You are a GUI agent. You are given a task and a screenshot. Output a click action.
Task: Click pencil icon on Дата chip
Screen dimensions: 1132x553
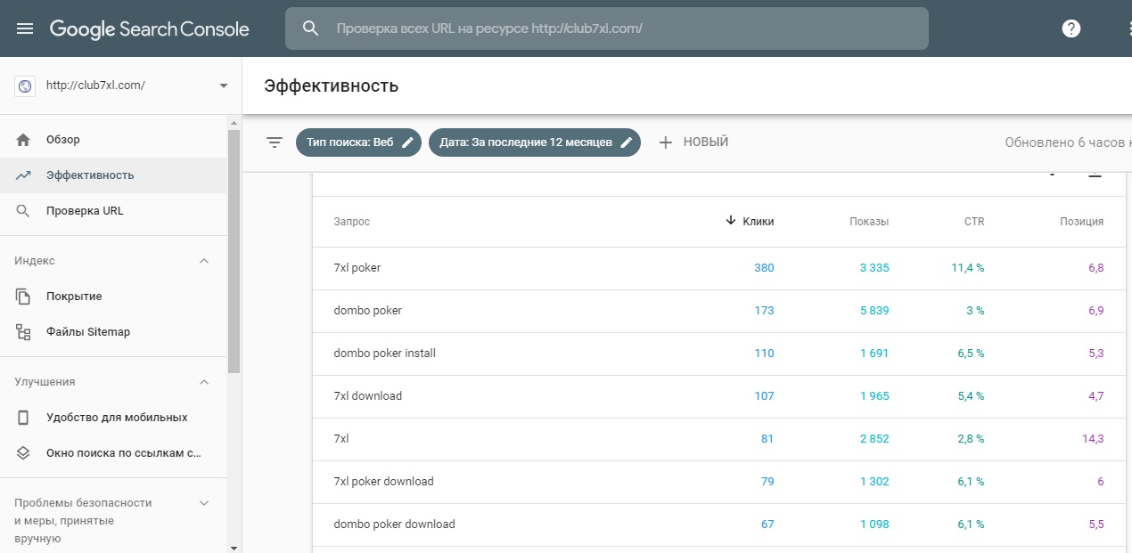(x=627, y=142)
